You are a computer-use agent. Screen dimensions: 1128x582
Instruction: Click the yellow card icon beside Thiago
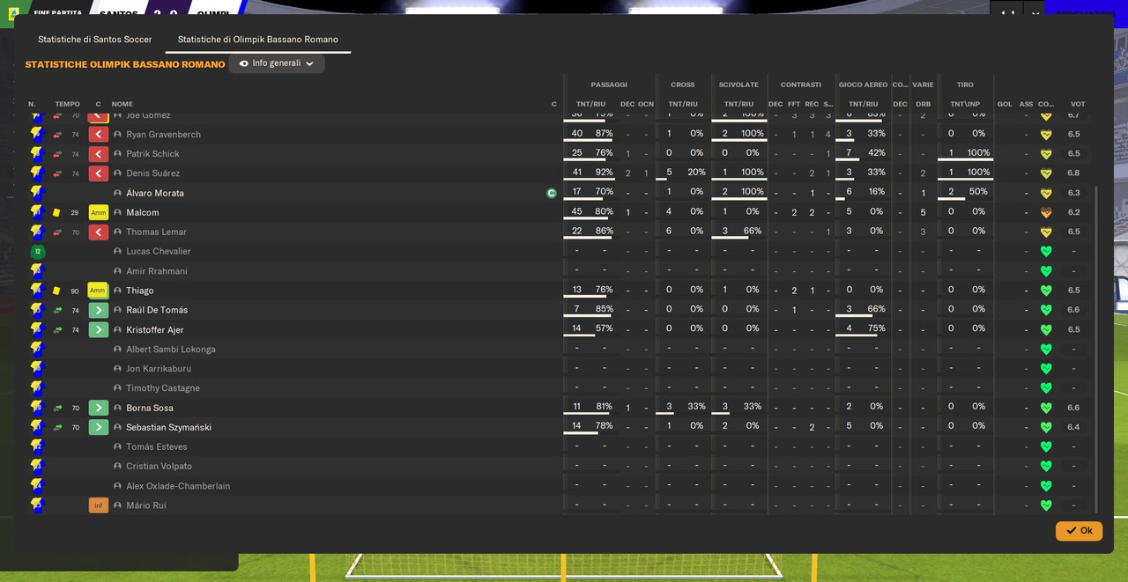56,291
